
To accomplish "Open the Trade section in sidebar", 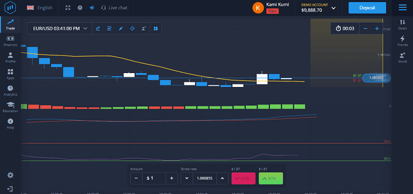I will click(x=10, y=24).
